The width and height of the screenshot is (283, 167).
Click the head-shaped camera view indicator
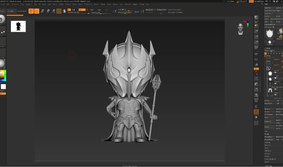tap(240, 29)
